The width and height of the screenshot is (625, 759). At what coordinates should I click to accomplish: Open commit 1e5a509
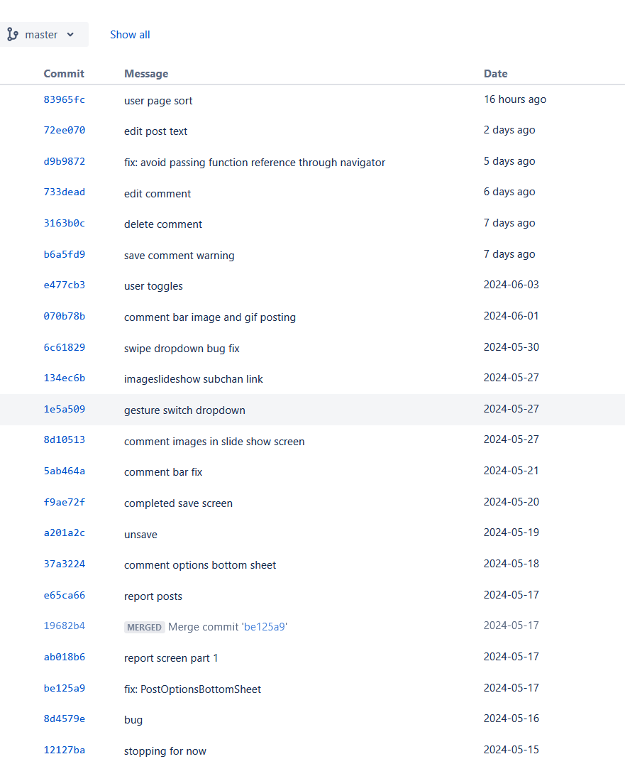point(65,409)
